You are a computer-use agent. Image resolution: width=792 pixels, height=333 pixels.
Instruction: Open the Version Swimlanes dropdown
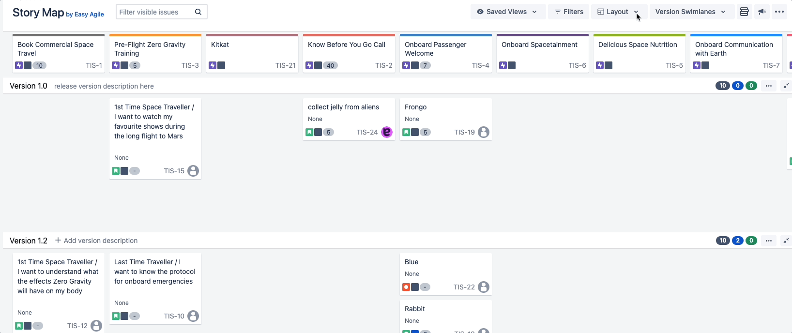tap(690, 12)
